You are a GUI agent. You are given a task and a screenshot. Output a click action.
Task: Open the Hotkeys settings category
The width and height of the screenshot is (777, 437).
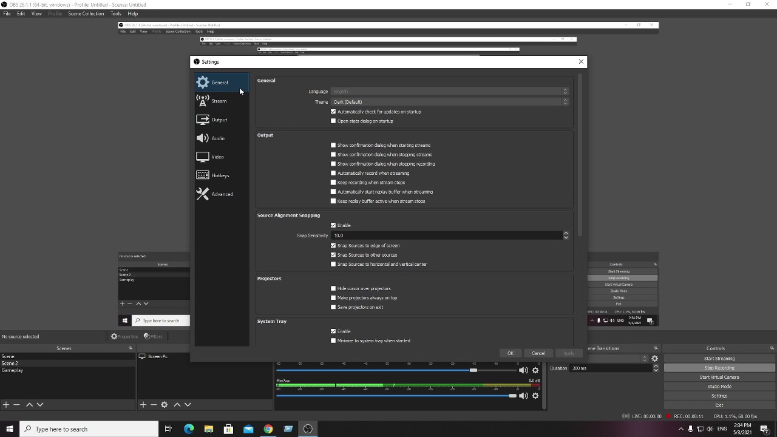[222, 175]
